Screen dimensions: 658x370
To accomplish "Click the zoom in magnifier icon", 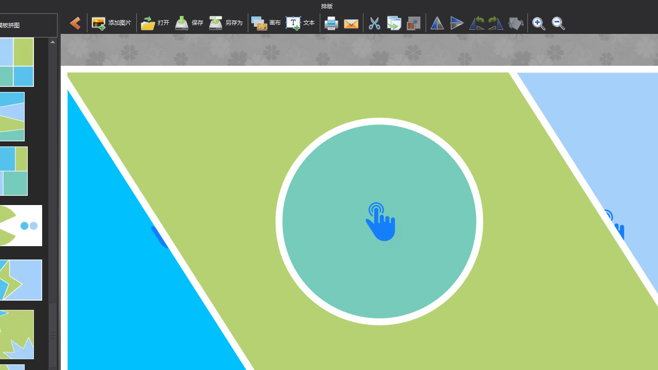I will click(x=538, y=23).
